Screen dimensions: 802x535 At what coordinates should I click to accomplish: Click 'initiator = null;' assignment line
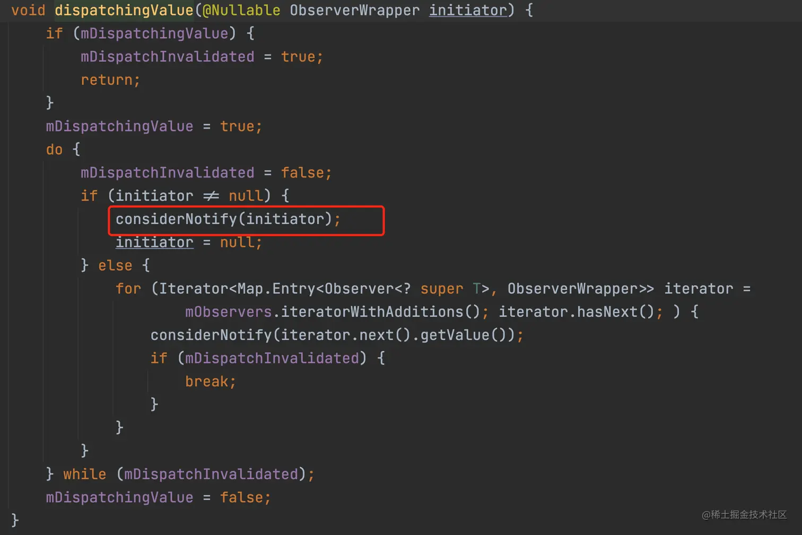[x=189, y=243]
